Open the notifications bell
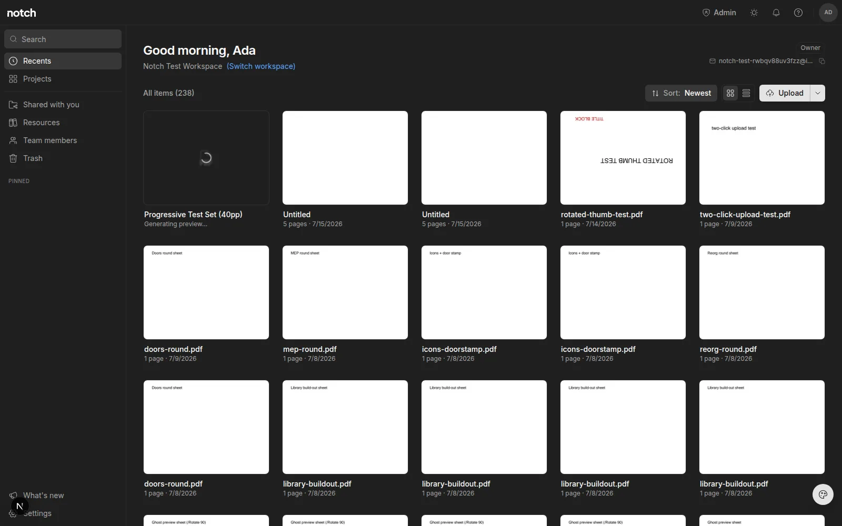 coord(776,13)
